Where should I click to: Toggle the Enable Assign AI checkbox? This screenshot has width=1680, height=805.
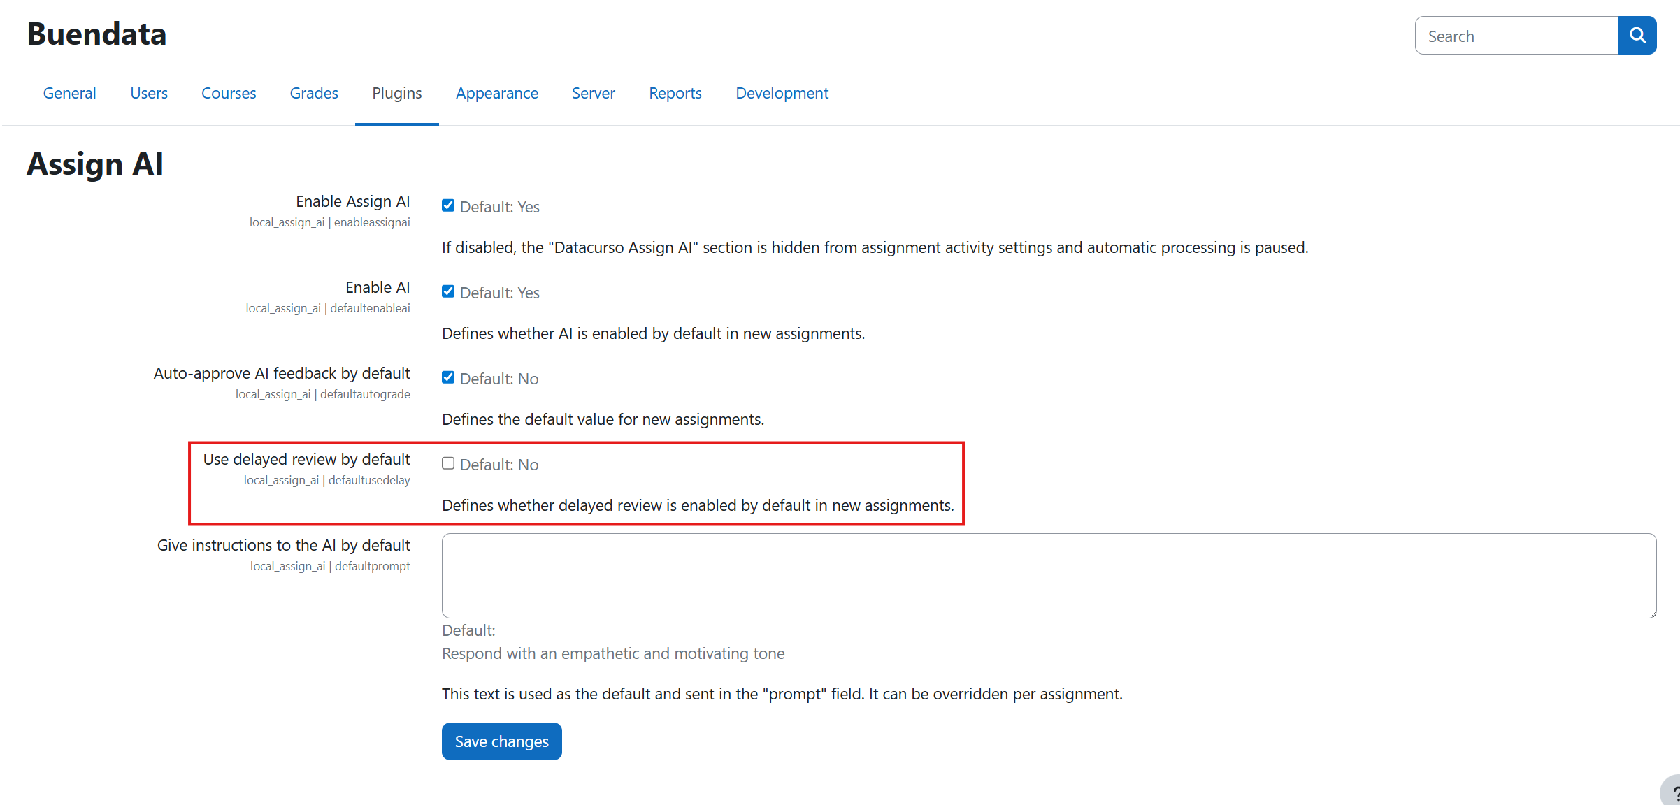click(448, 205)
